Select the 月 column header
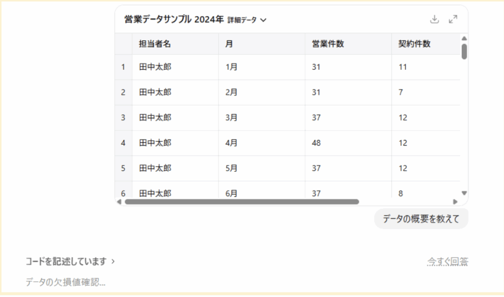The image size is (504, 297). 229,44
